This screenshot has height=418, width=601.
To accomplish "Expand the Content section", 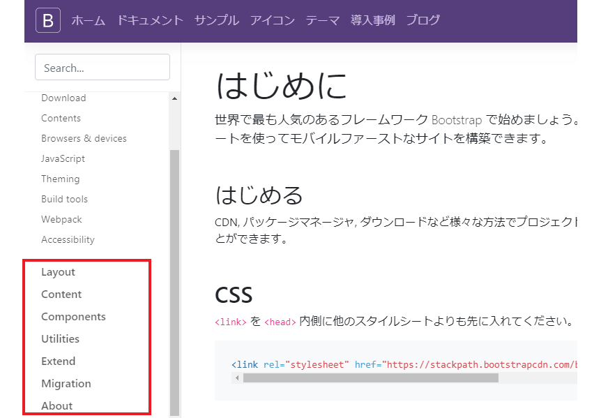I will click(x=61, y=294).
